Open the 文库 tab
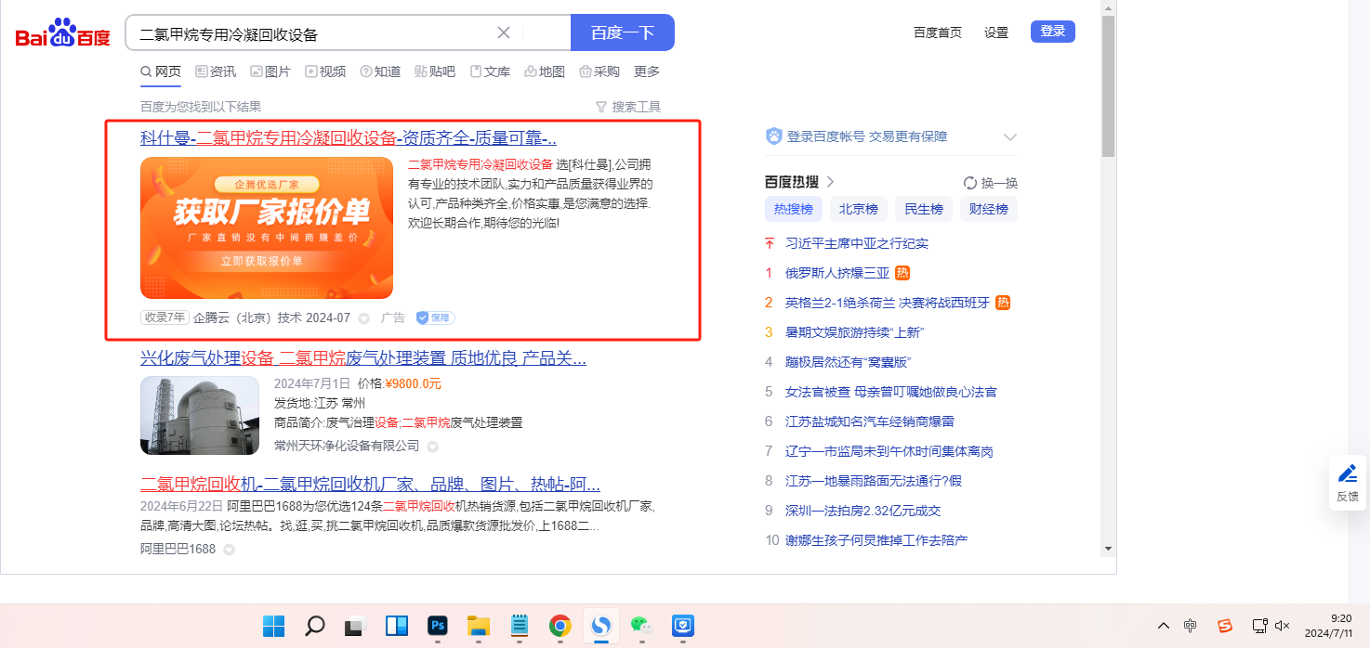 490,71
